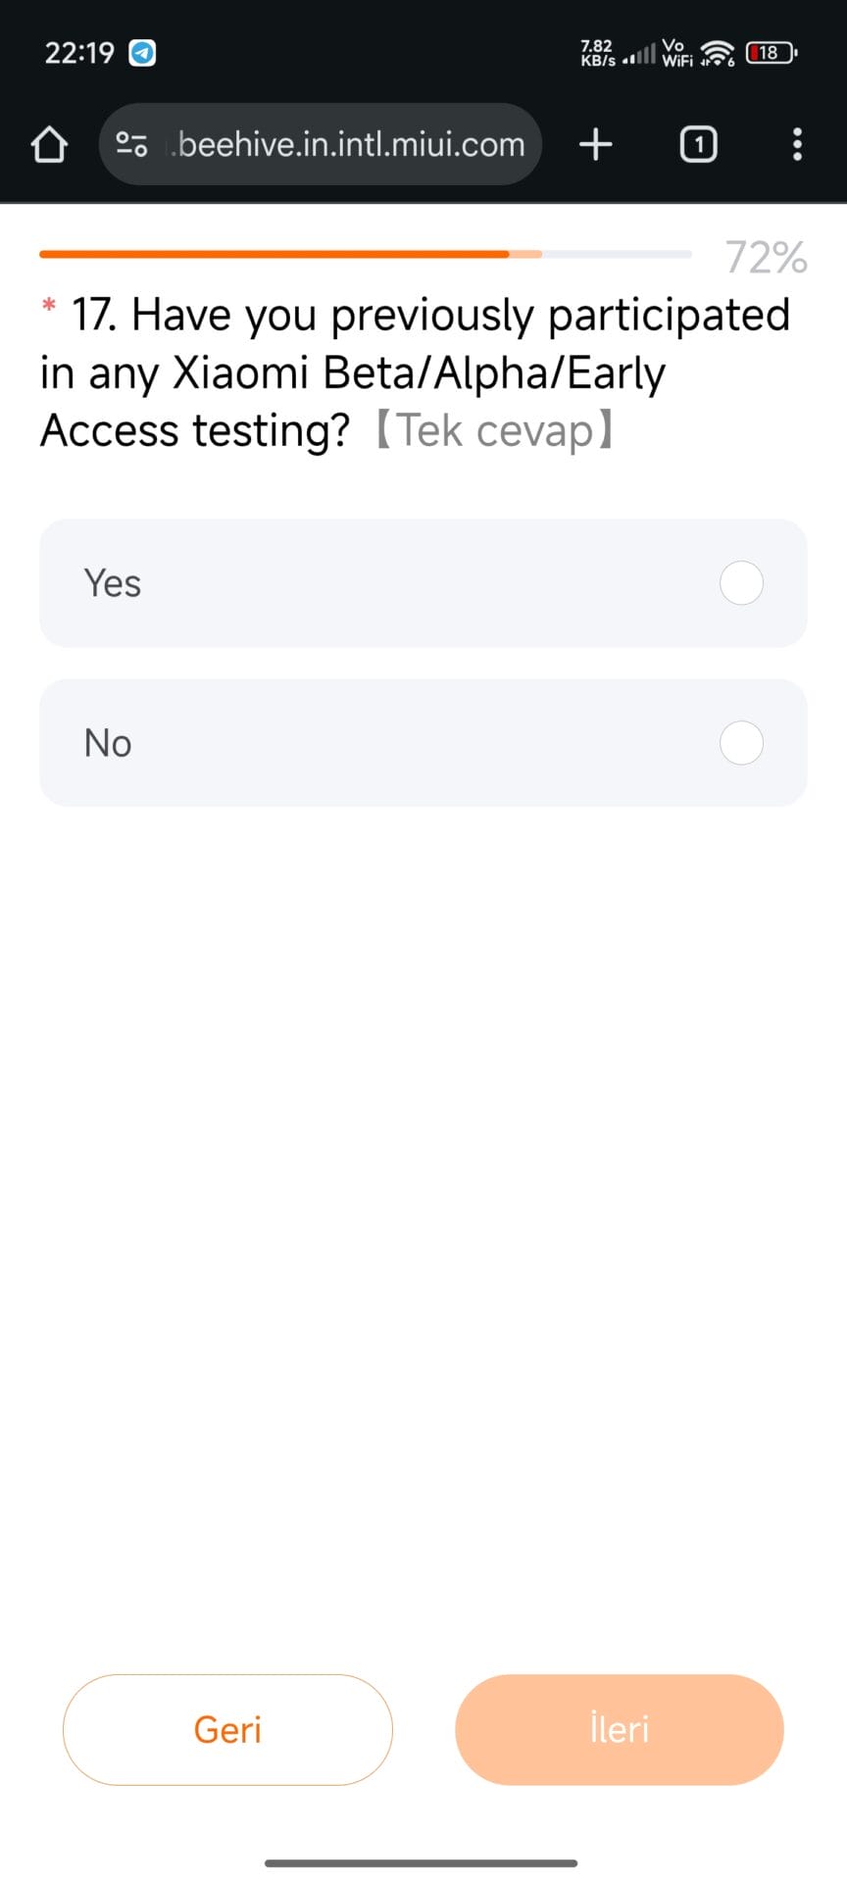The height and width of the screenshot is (1882, 847).
Task: Open the browser three-dot menu
Action: point(797,145)
